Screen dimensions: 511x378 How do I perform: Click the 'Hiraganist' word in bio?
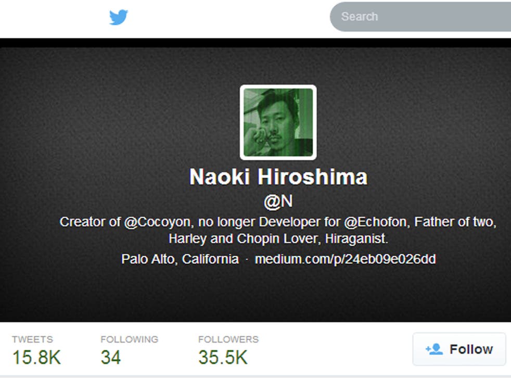coord(355,239)
